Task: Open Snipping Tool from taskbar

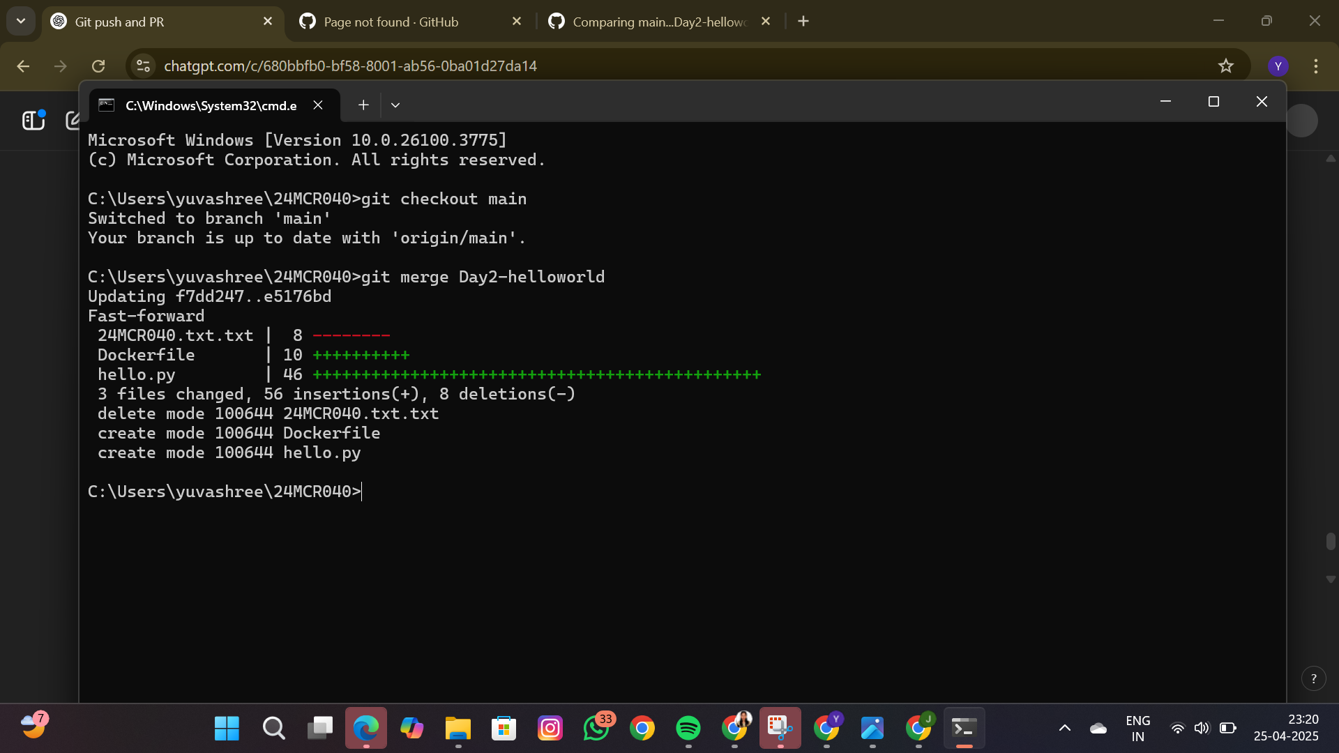Action: [780, 729]
